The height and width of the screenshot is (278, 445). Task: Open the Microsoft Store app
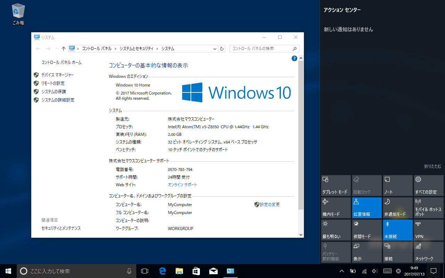pos(196,271)
